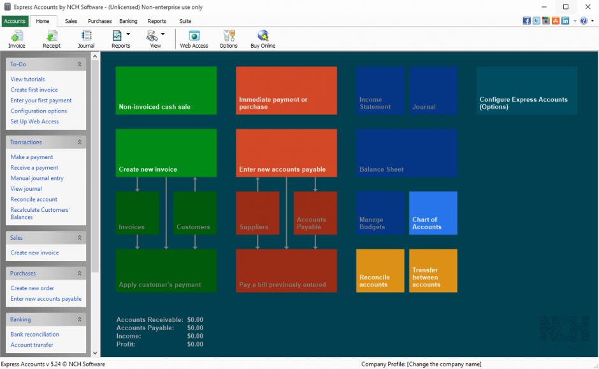The width and height of the screenshot is (599, 369).
Task: Open Configuration options link in To-Do
Action: tap(39, 111)
